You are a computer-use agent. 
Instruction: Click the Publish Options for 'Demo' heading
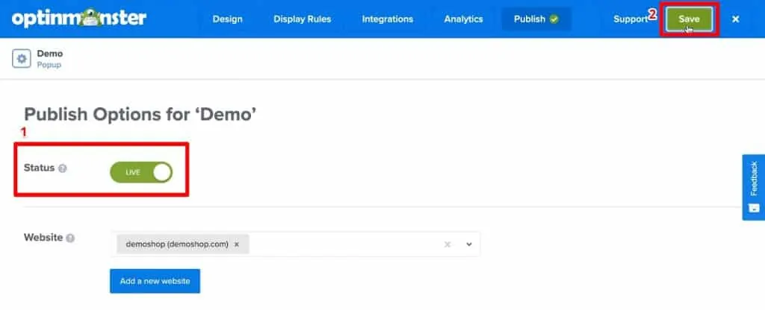(140, 115)
